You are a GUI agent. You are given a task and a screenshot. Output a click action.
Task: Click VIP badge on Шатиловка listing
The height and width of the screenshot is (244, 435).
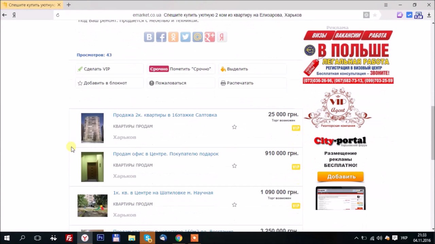(x=296, y=206)
